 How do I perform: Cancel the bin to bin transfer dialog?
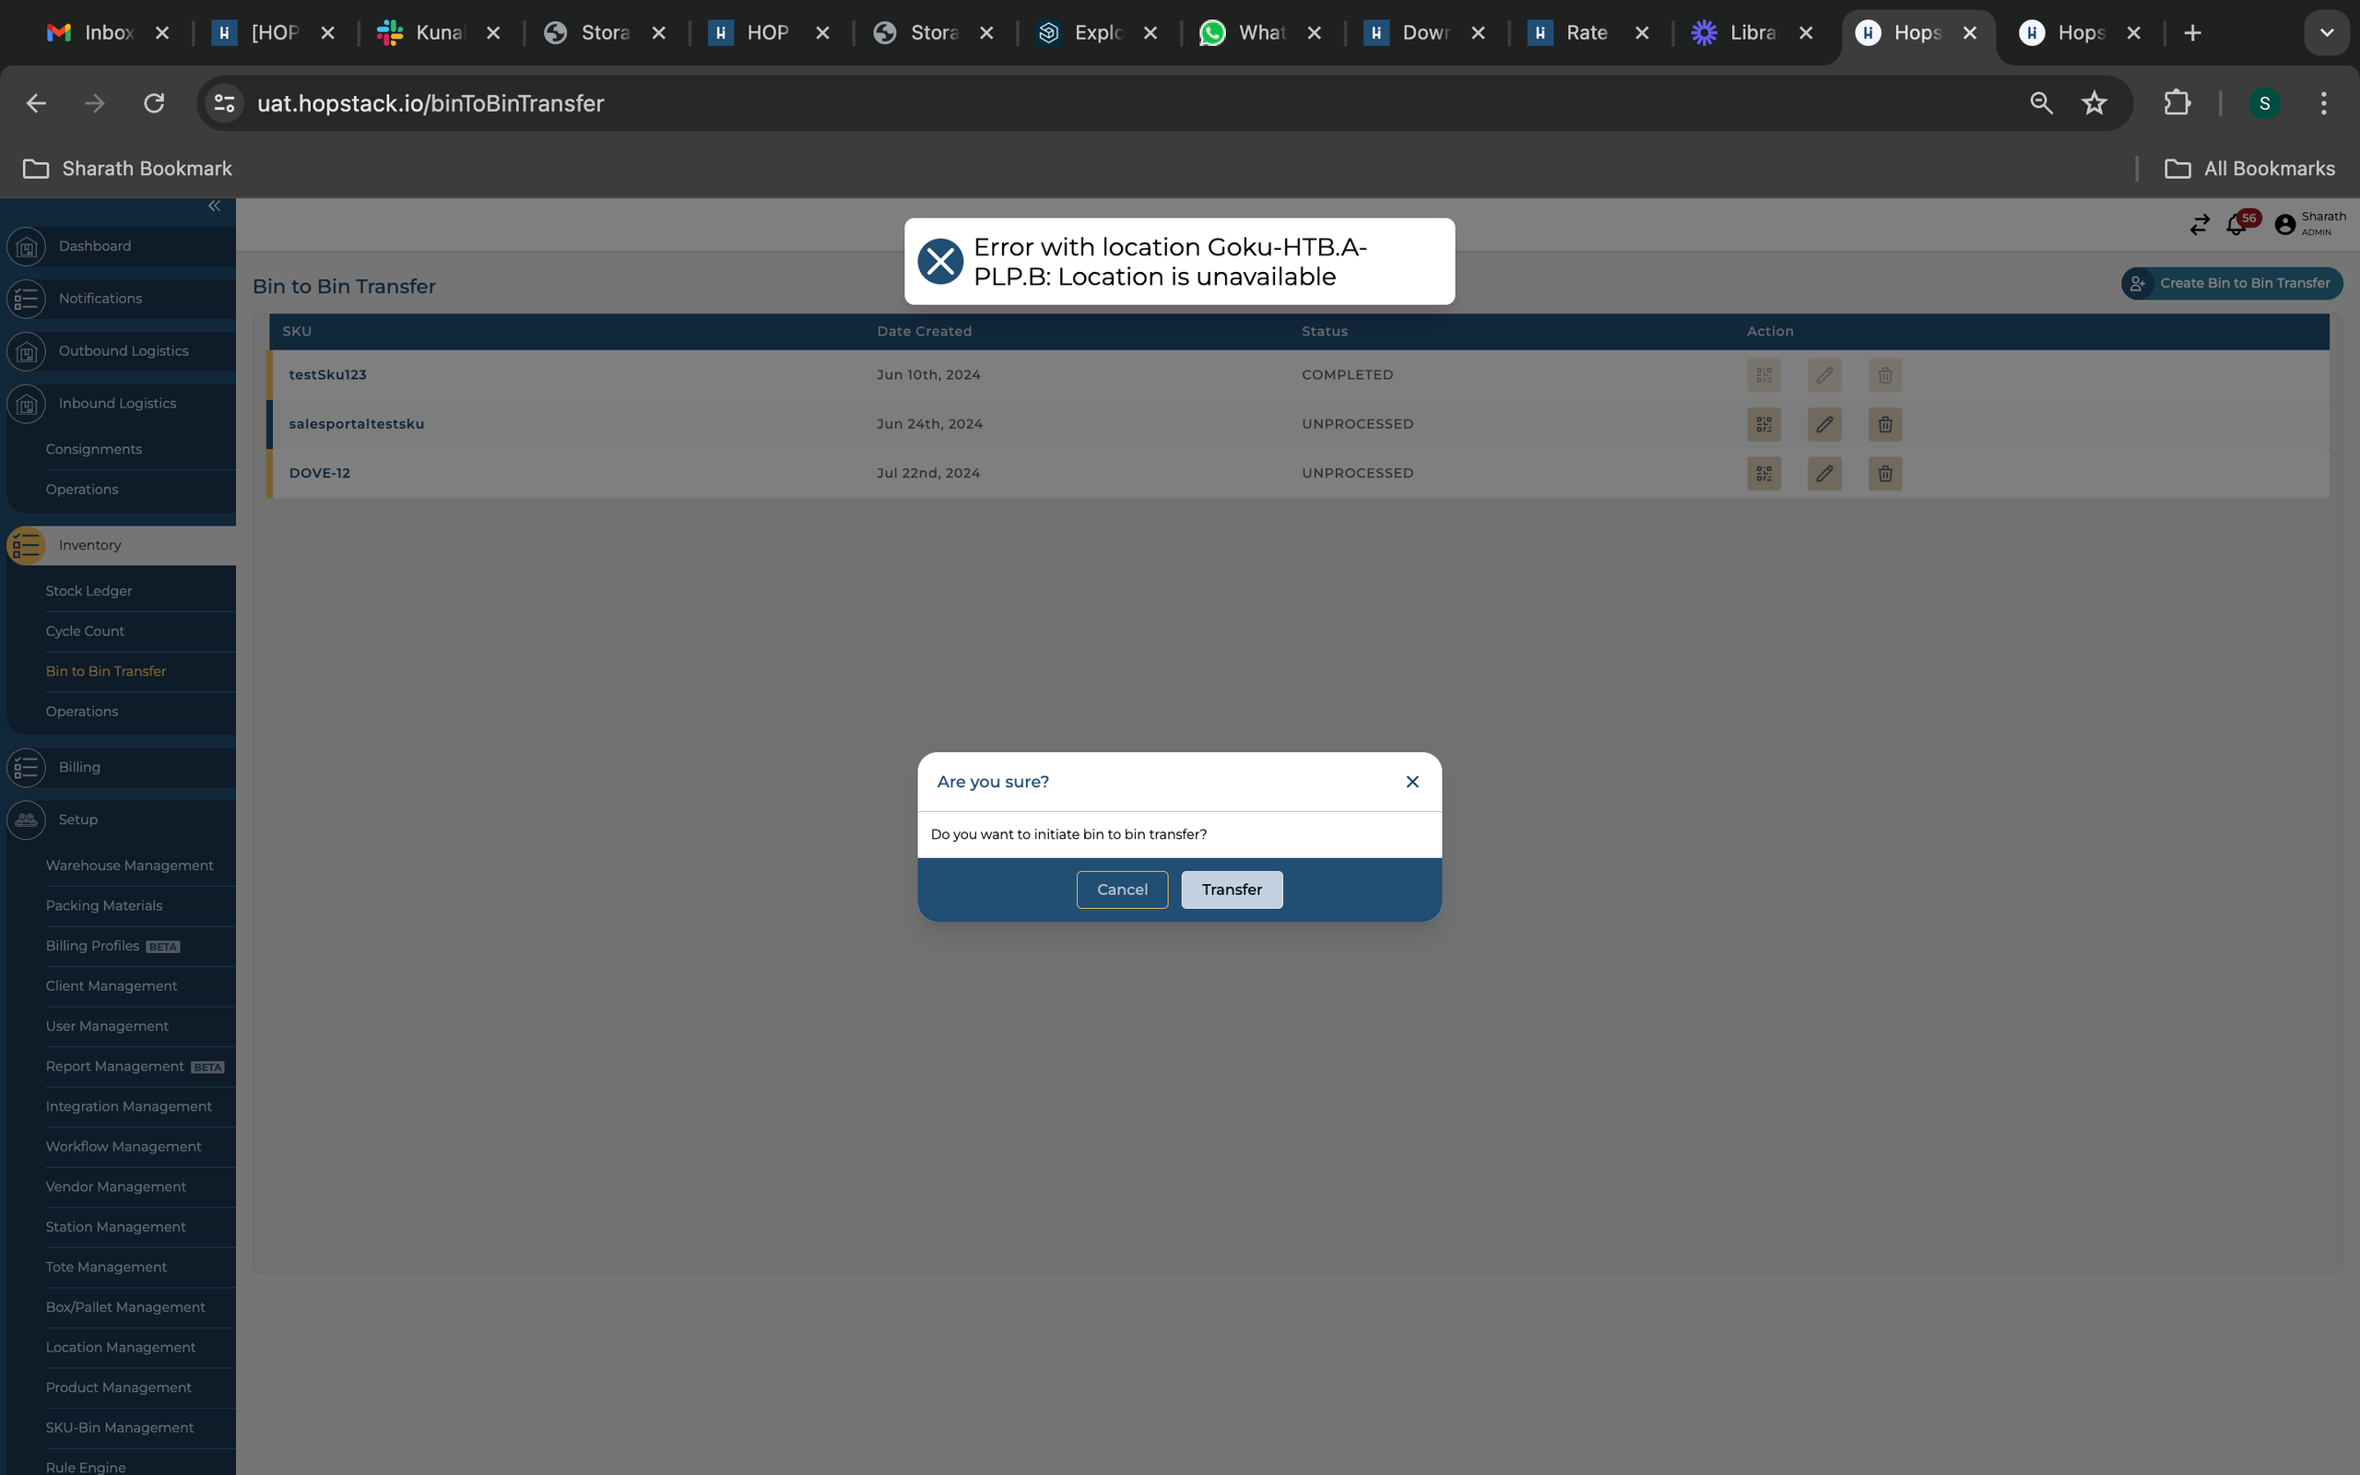1122,889
